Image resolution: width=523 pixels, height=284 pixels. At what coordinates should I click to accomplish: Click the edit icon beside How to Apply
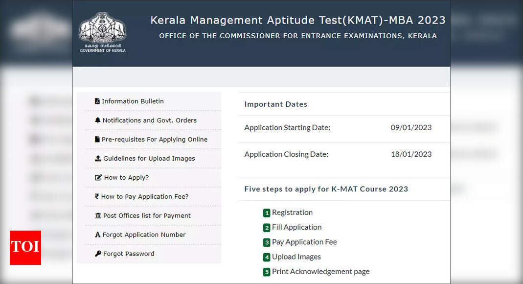98,178
